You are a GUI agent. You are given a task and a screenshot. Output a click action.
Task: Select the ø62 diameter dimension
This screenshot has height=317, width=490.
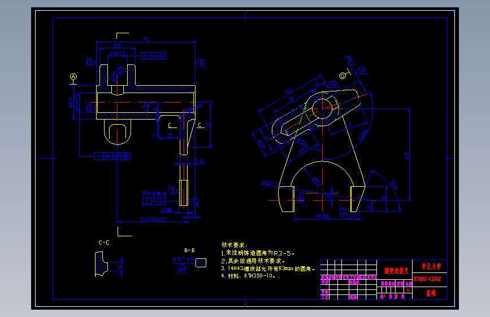pos(267,183)
